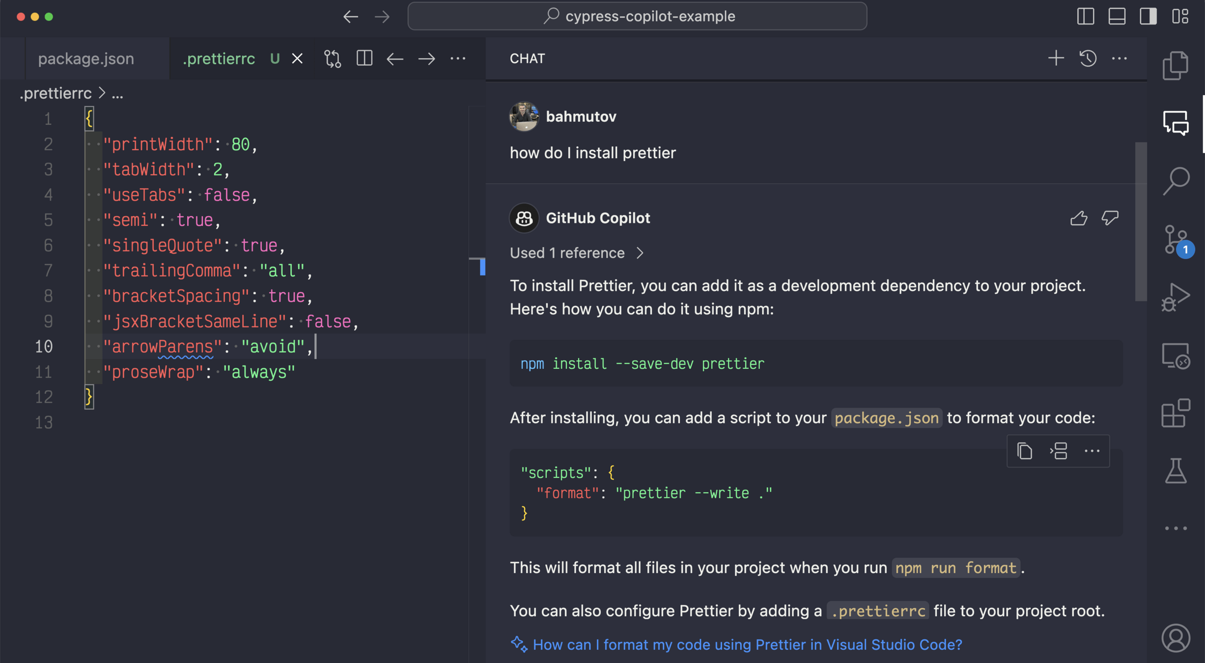Toggle the secondary side bar layout button
Screen dimensions: 1205x663
[x=1149, y=16]
